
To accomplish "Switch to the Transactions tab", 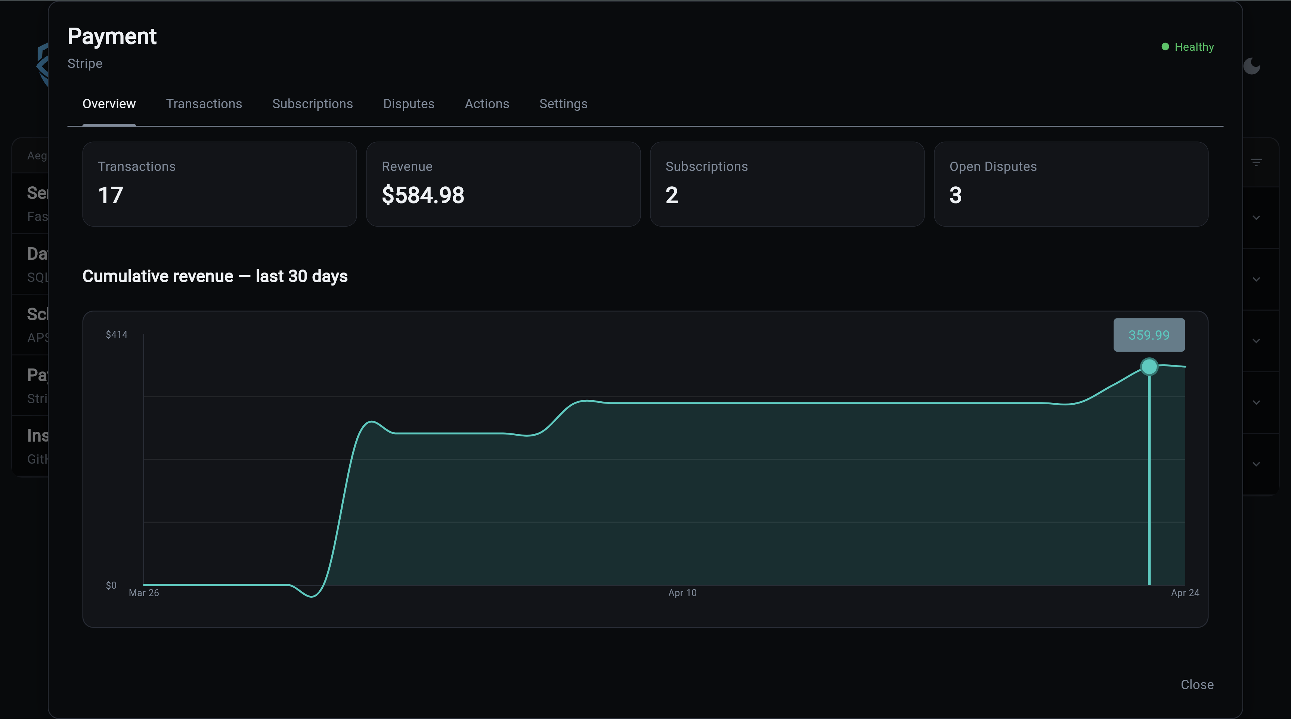I will 204,104.
